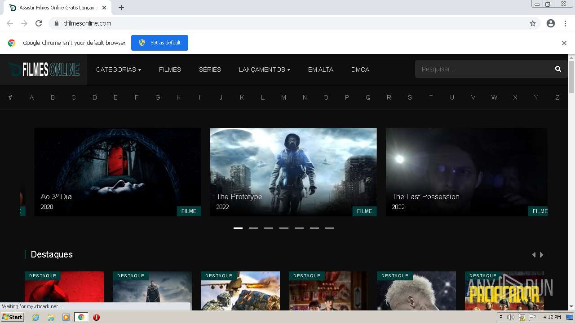The image size is (575, 323).
Task: Filter titles by letter A
Action: pyautogui.click(x=31, y=97)
